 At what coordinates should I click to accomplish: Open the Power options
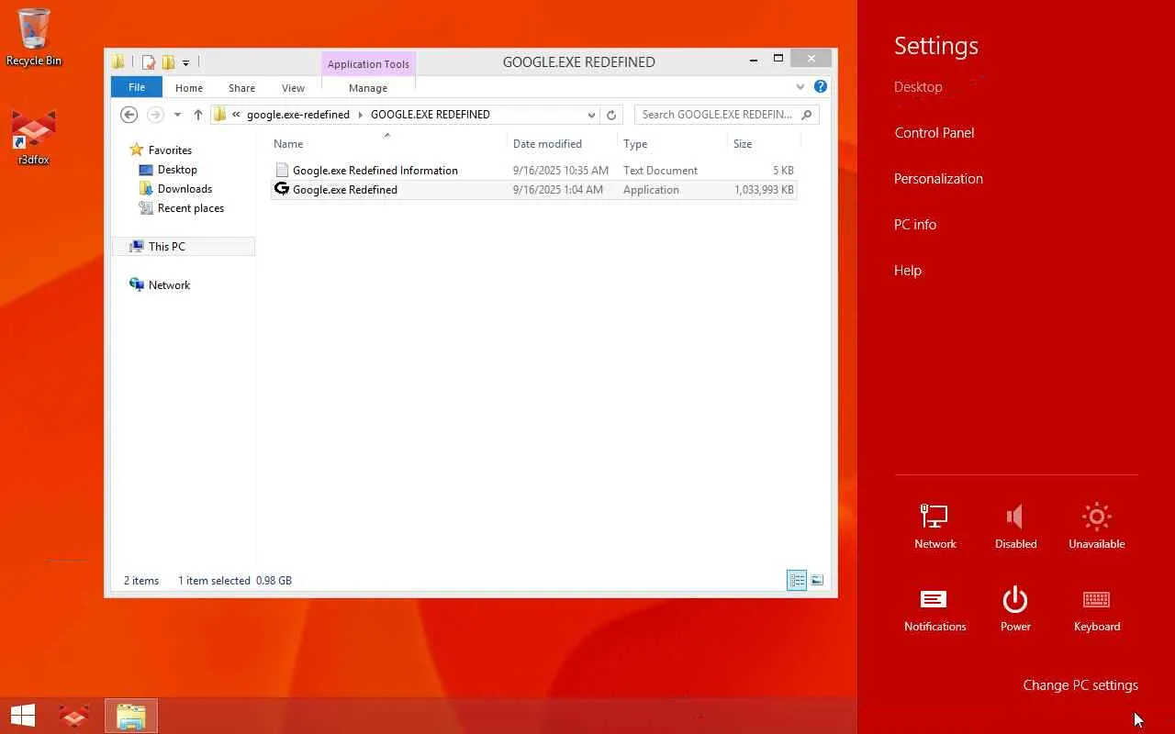pos(1015,609)
